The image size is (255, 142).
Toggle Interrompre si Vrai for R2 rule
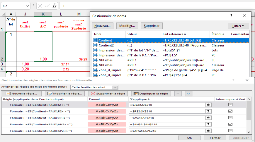click(x=230, y=111)
